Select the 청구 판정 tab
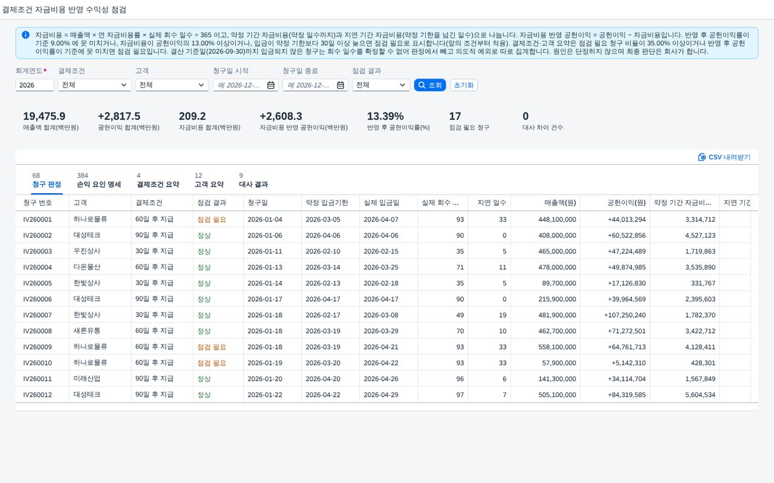The height and width of the screenshot is (483, 774). (x=47, y=181)
